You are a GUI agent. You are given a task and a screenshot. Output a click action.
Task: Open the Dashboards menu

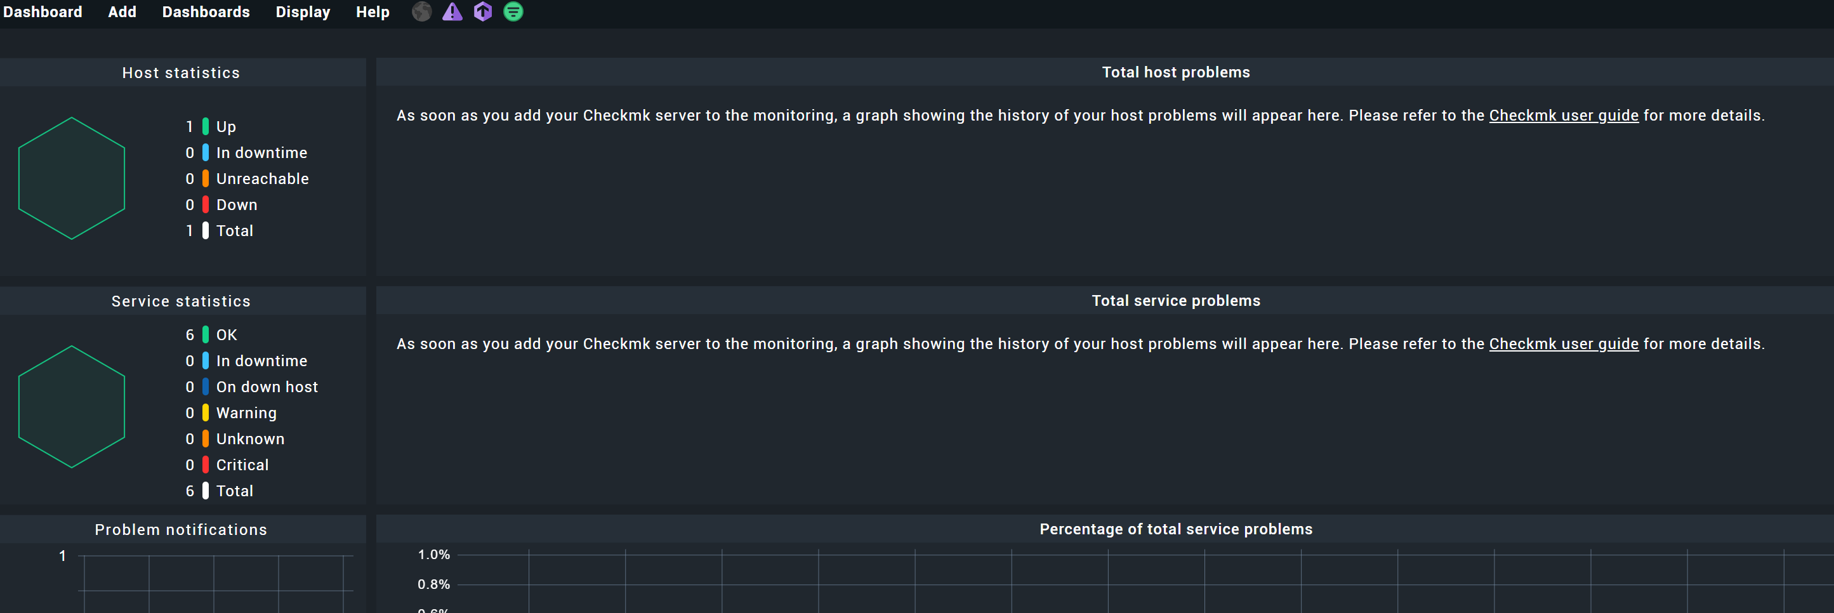click(x=206, y=12)
